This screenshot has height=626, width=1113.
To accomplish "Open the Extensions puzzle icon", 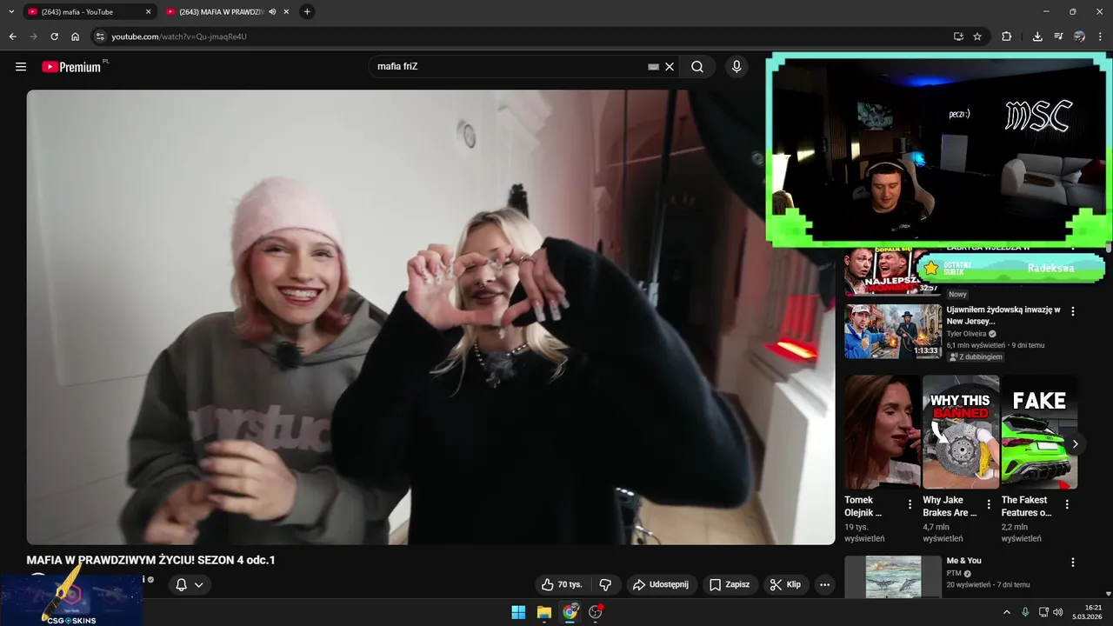I will click(1007, 37).
